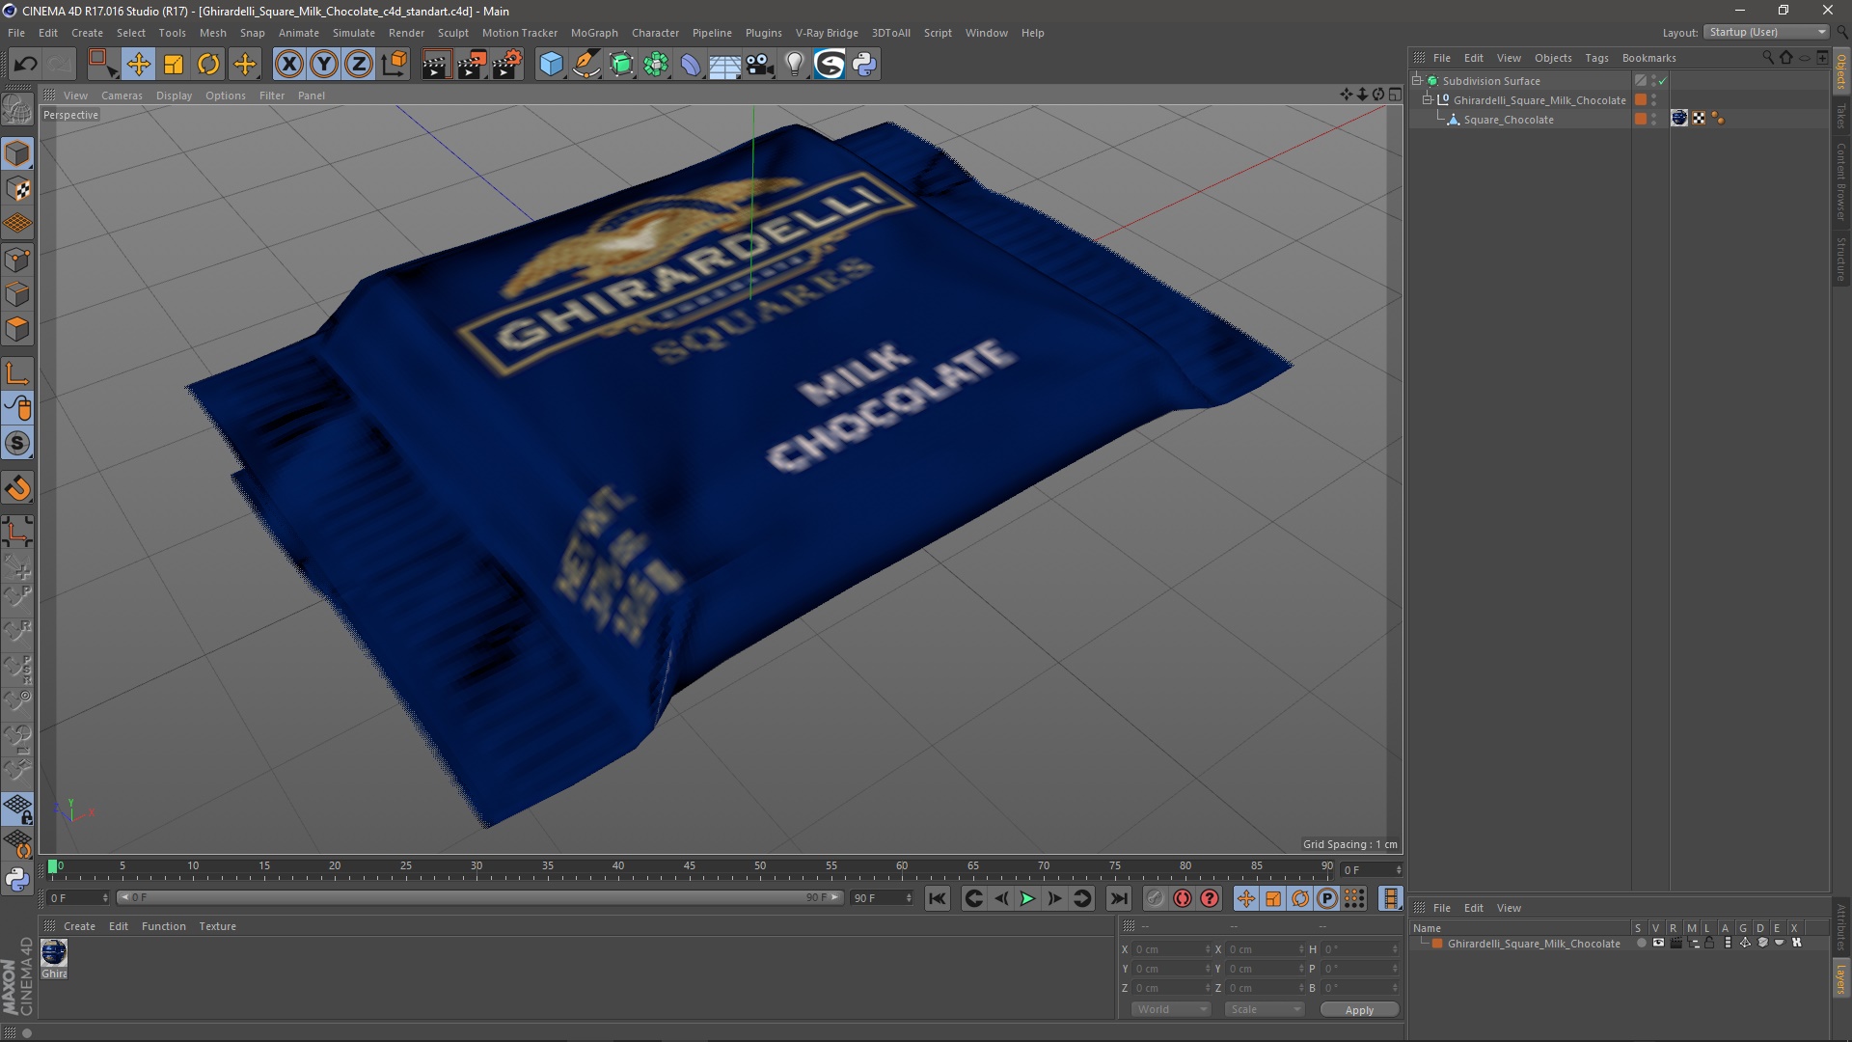Collapse Ghirardelli_Square_Milk_Chocolate null object

click(x=1428, y=100)
